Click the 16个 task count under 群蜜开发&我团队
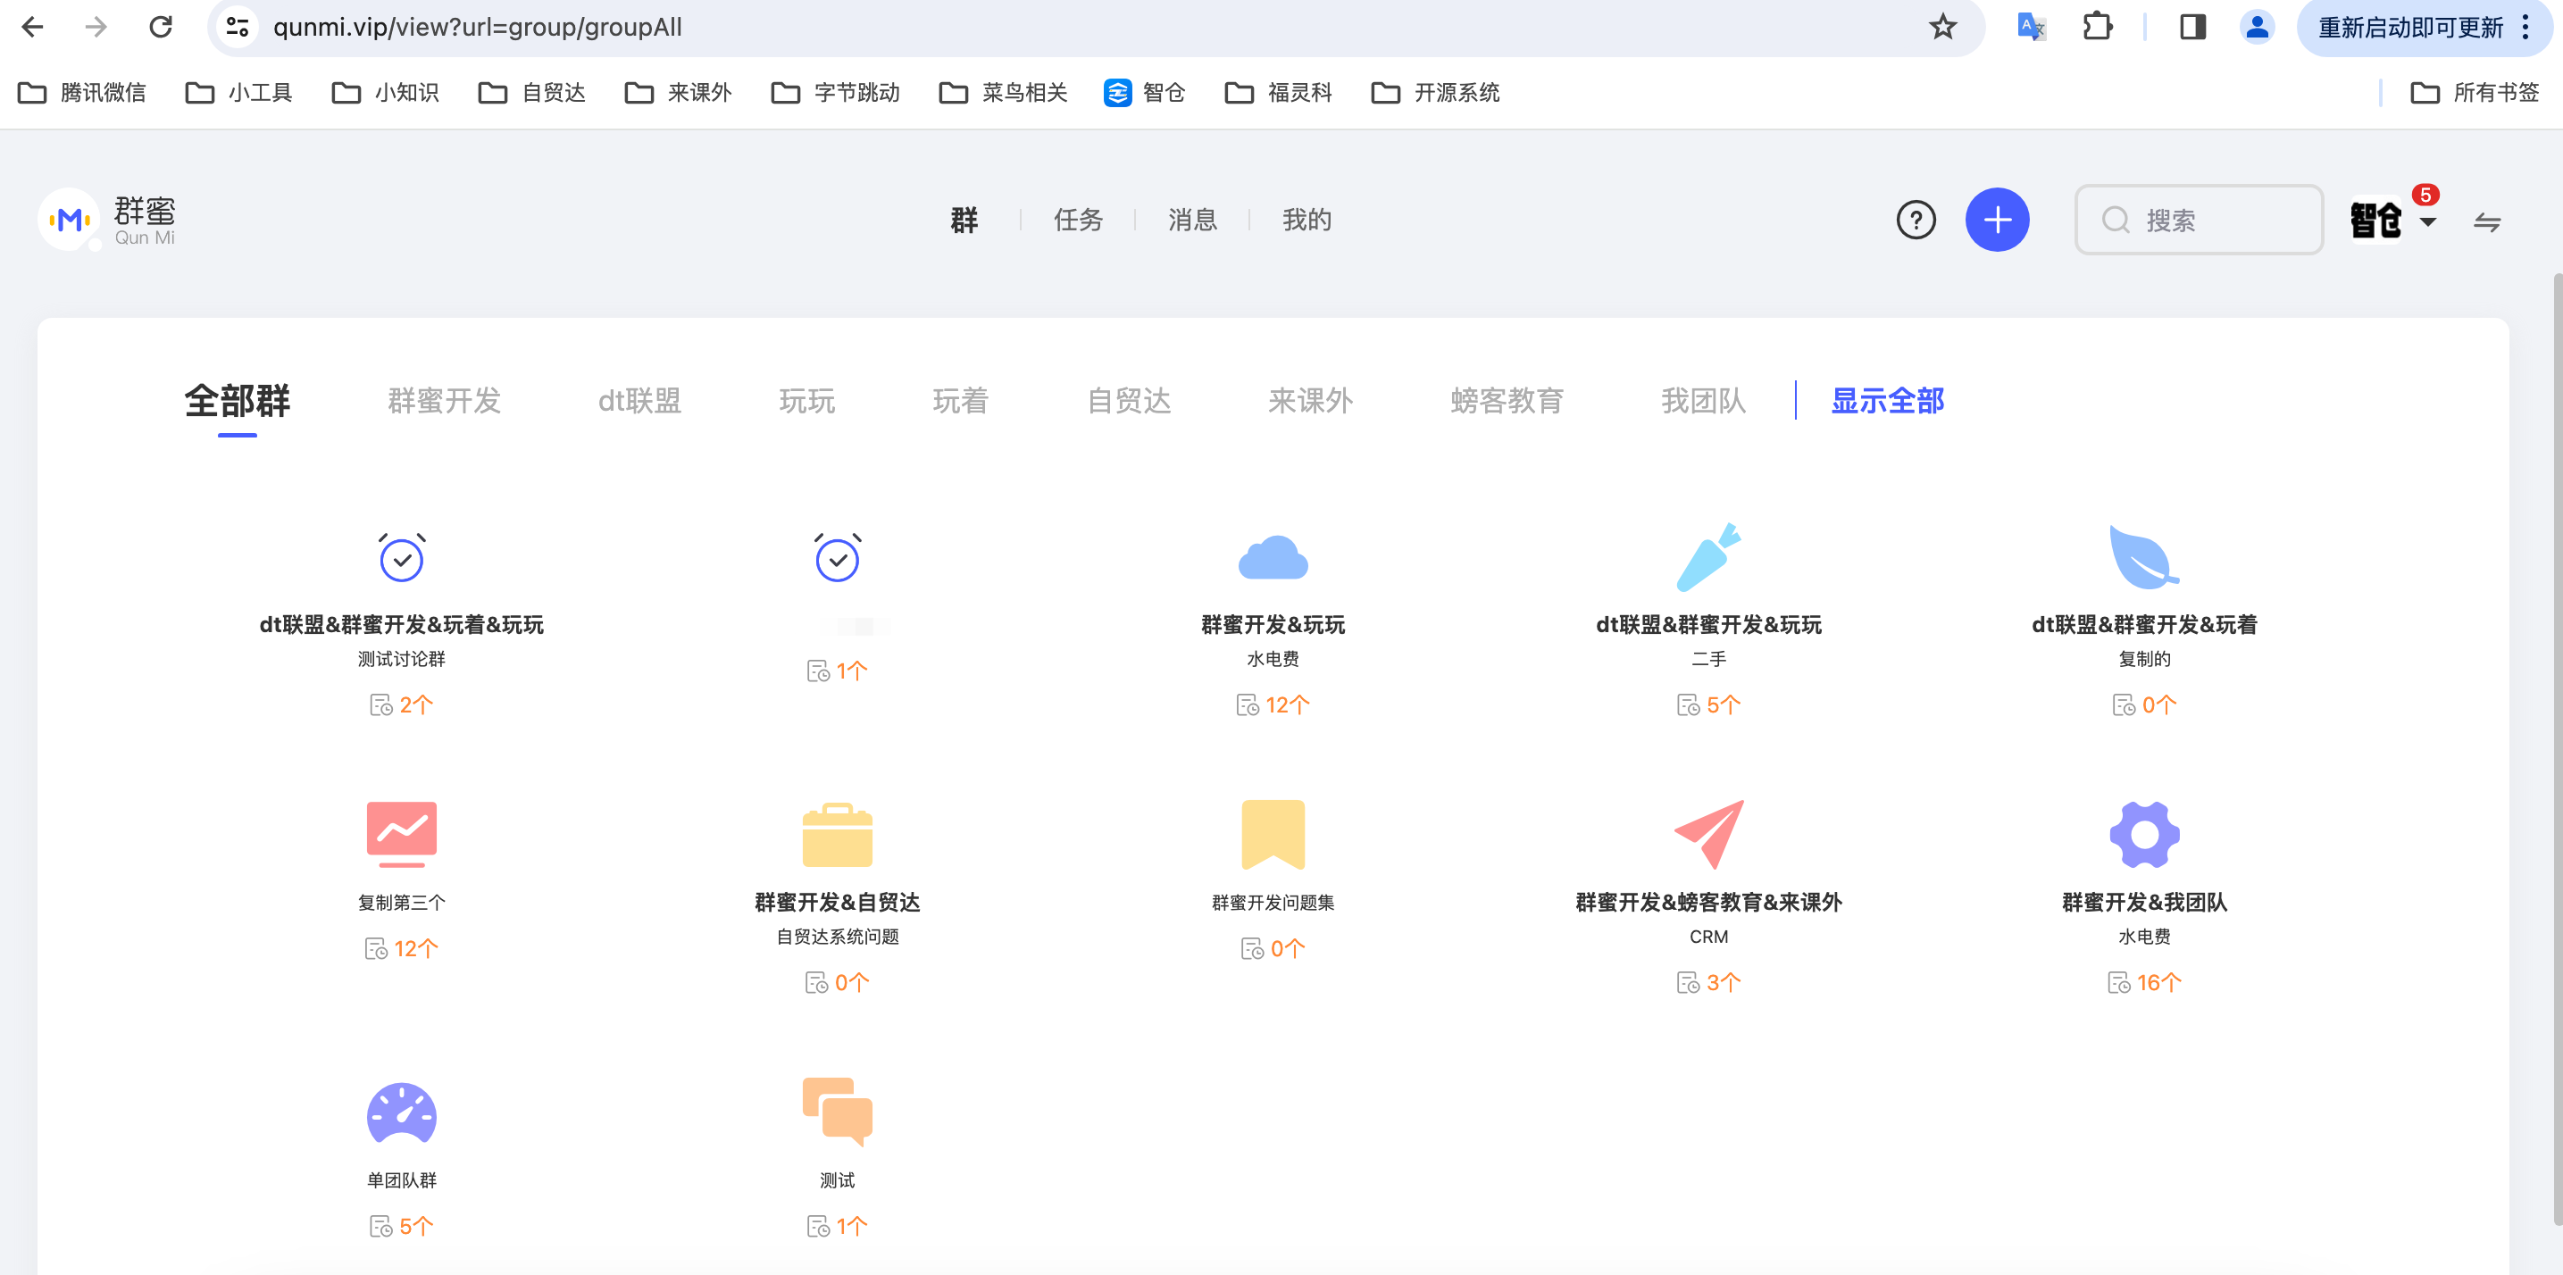2563x1275 pixels. coord(2144,981)
